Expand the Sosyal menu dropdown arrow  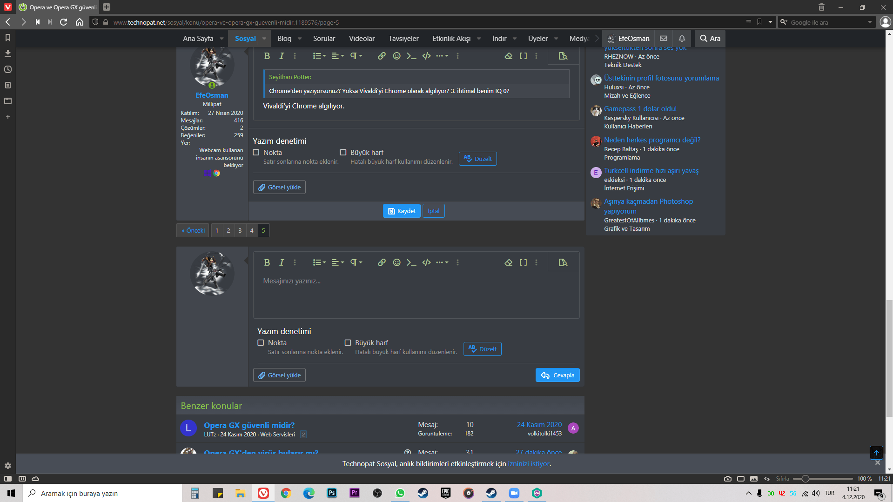click(264, 39)
